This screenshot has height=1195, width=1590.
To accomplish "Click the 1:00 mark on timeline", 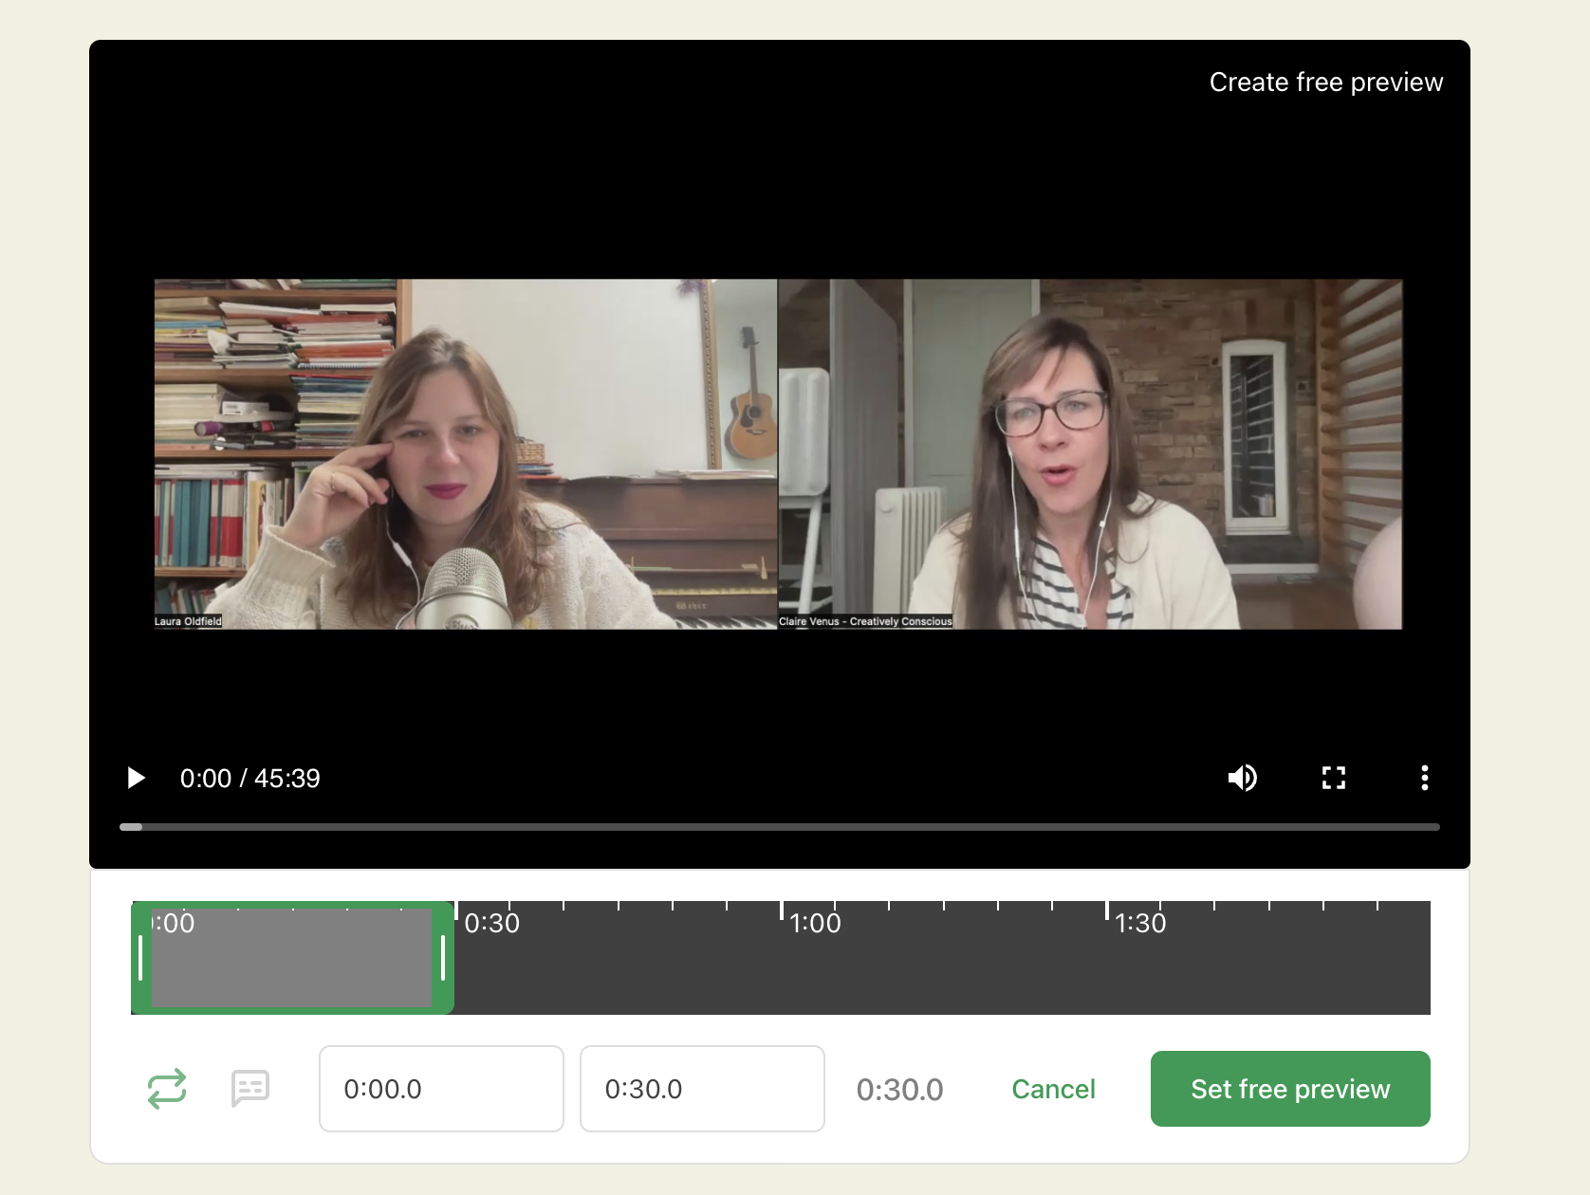I will click(814, 923).
